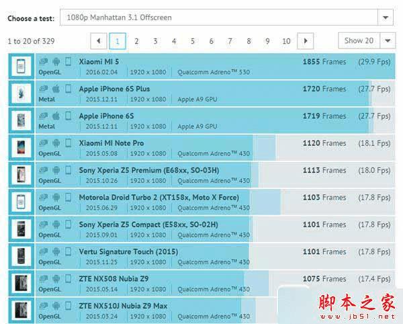This screenshot has height=324, width=403.
Task: Click Apple icon in iPhone 6S row
Action: (56, 116)
